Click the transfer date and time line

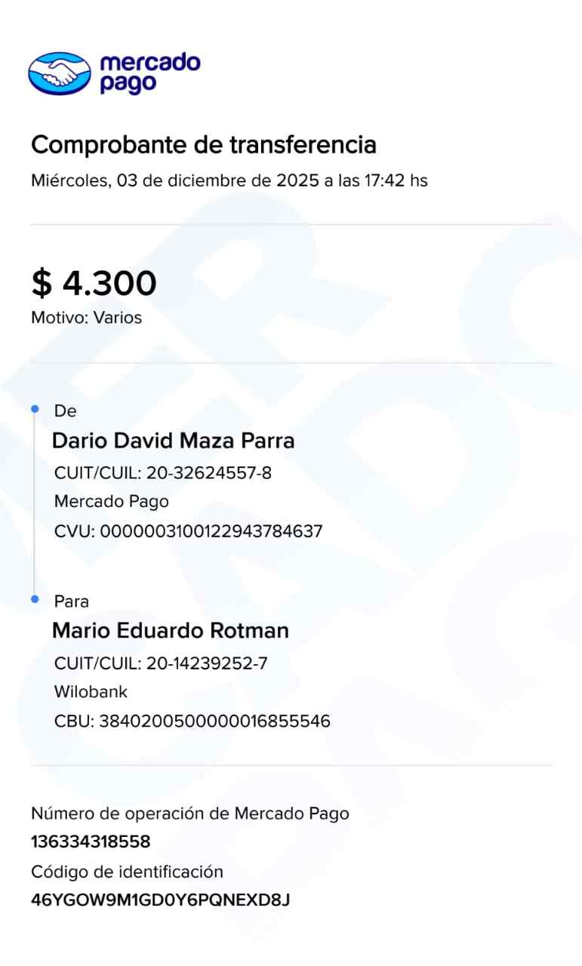click(x=229, y=181)
